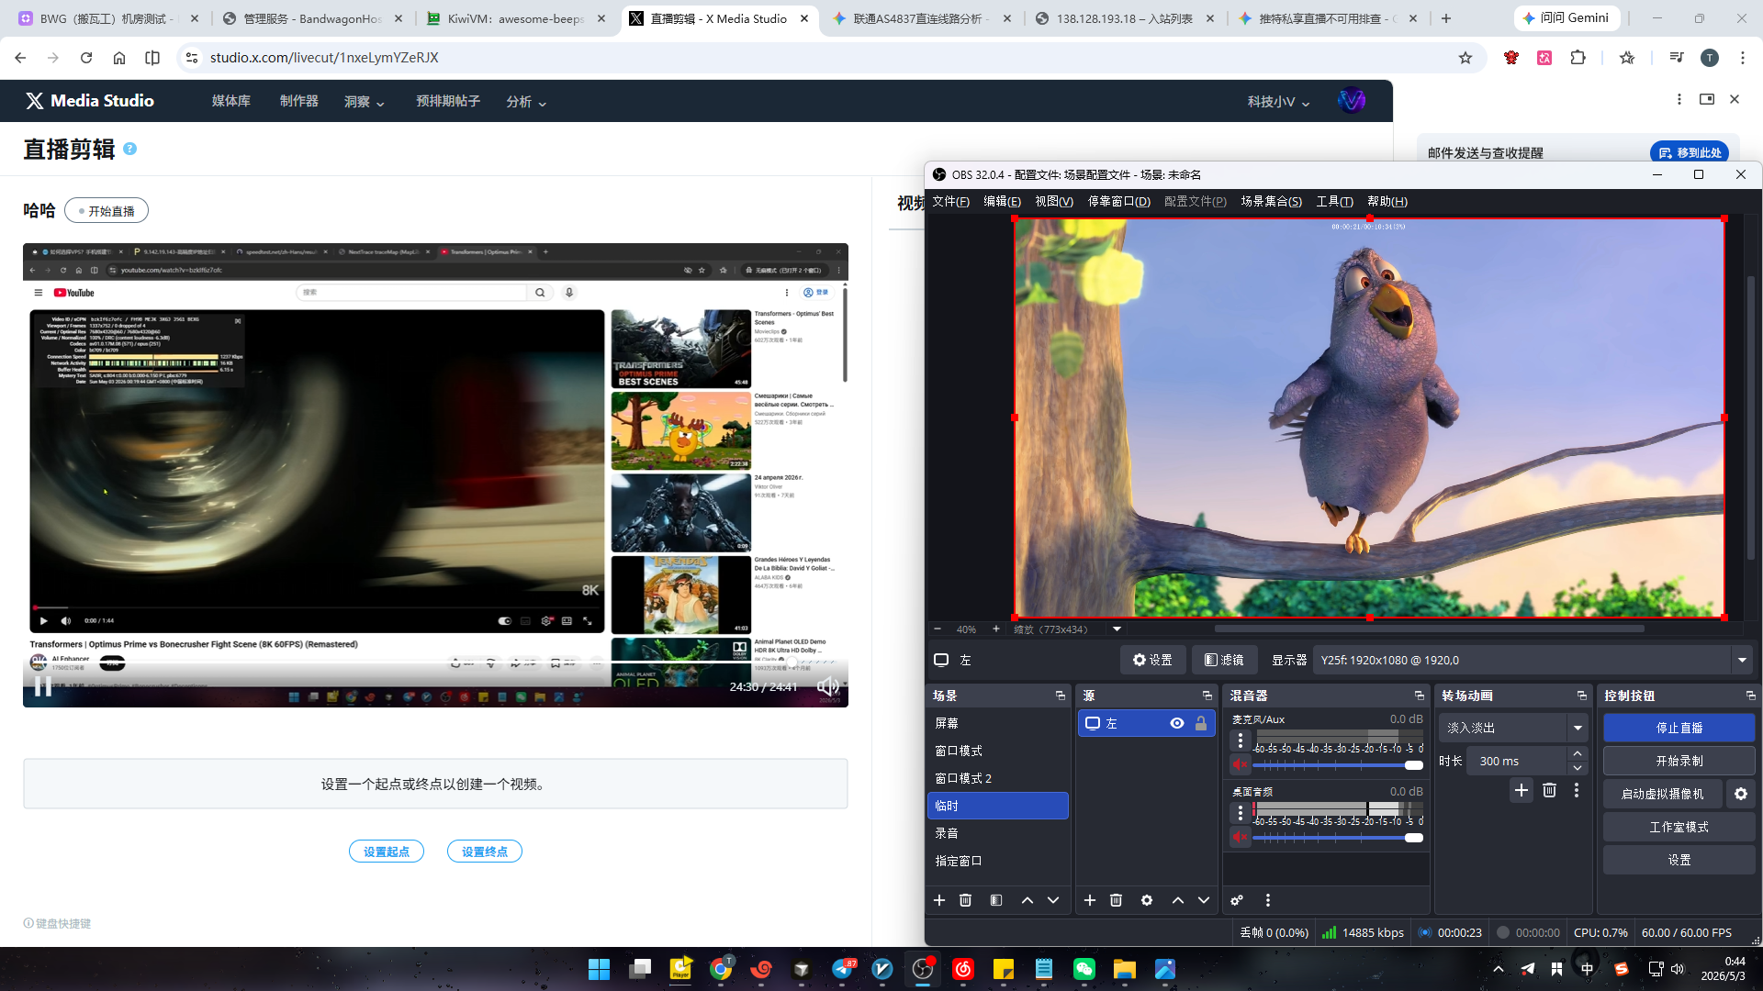
Task: Delete selected source with trash icon
Action: pos(1116,900)
